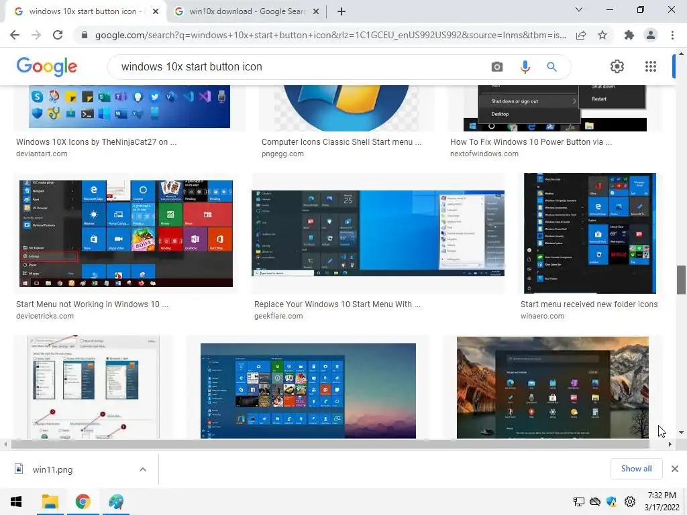Go back to the previous page

(15, 35)
